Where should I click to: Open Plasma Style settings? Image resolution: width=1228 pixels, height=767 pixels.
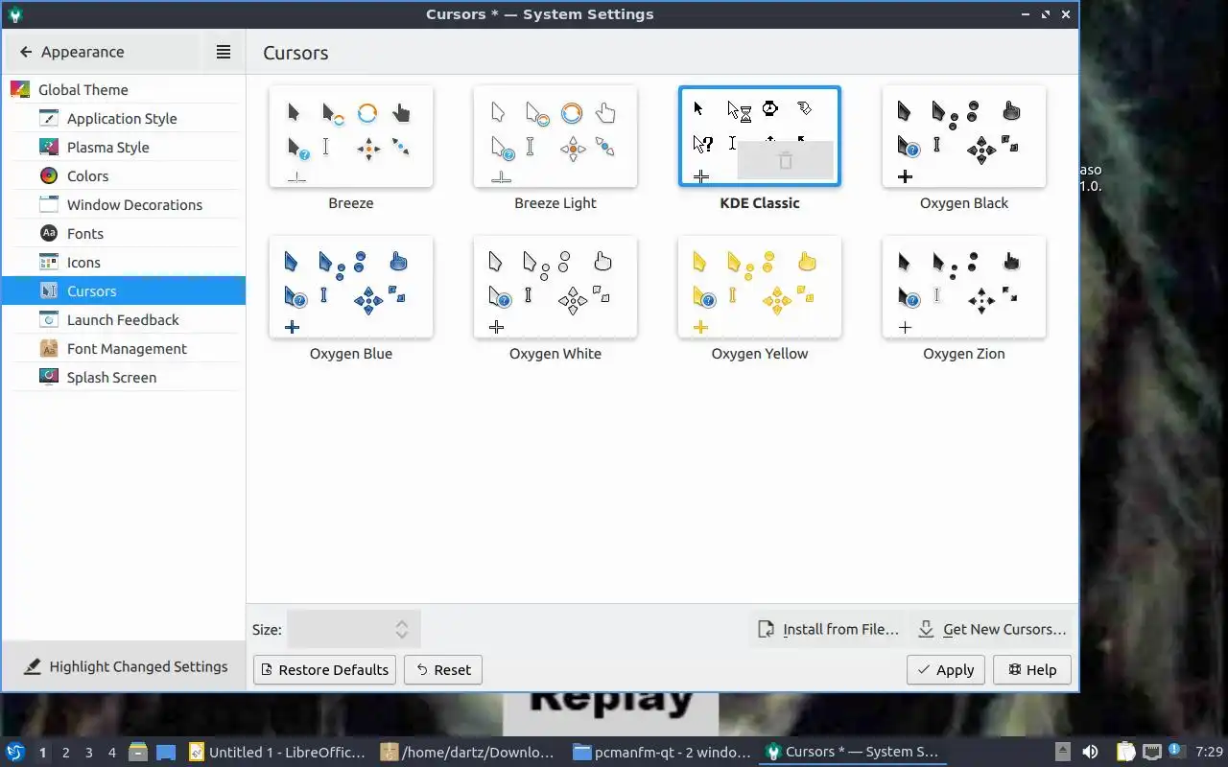(x=123, y=147)
